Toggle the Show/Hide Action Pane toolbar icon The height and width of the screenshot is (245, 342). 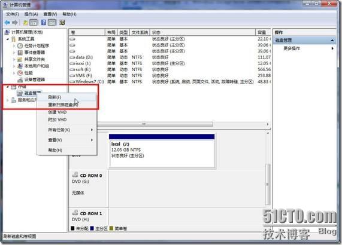pos(52,23)
